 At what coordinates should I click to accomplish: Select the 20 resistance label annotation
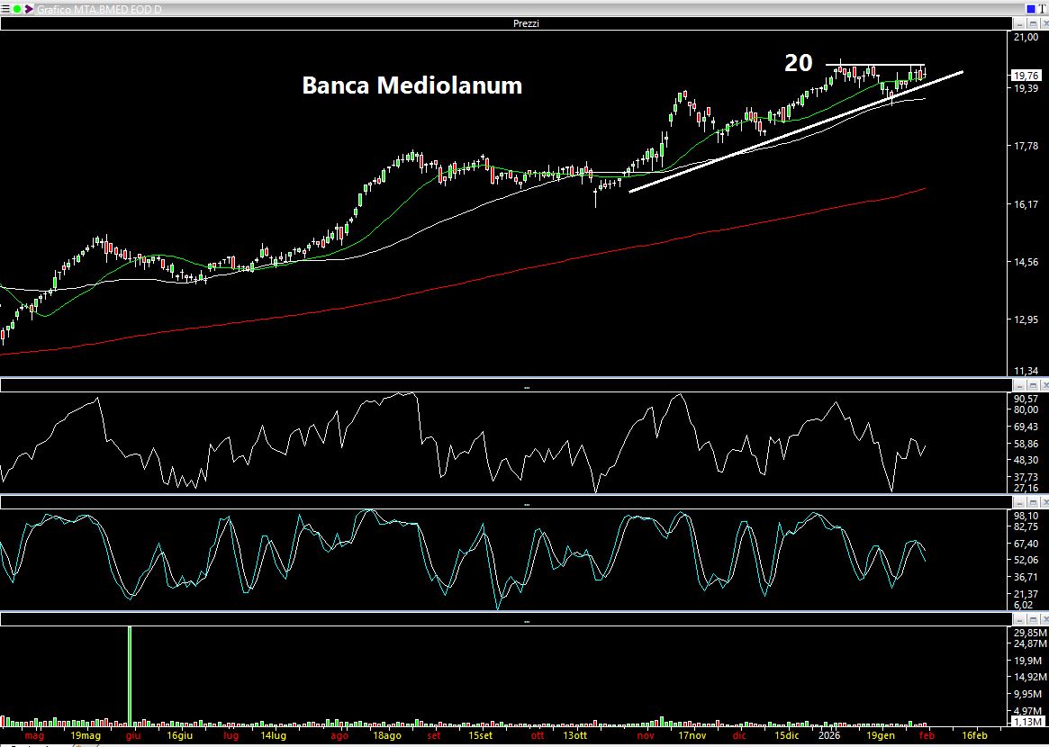[798, 63]
